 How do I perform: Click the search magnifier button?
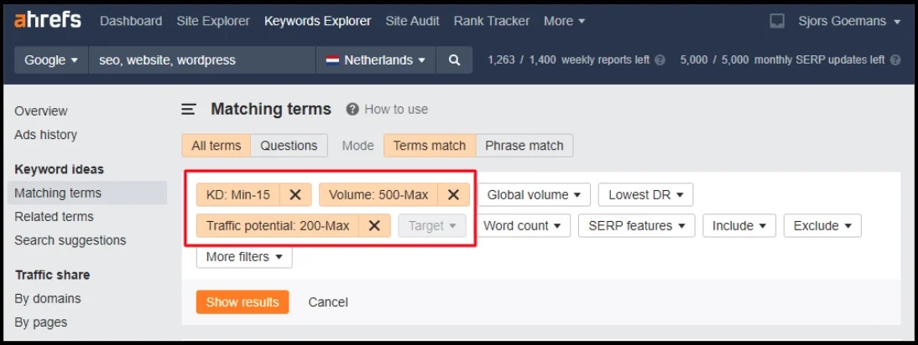point(454,60)
